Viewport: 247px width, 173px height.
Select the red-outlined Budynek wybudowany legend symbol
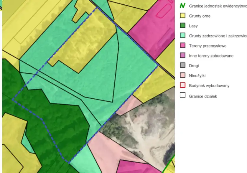tap(183, 85)
